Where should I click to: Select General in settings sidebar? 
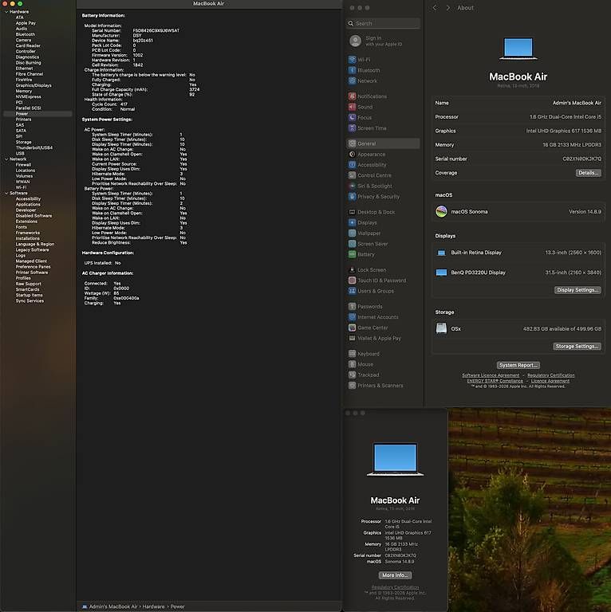[x=383, y=143]
